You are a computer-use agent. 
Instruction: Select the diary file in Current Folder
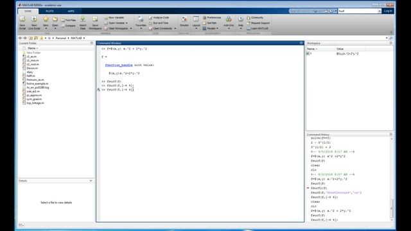(30, 72)
